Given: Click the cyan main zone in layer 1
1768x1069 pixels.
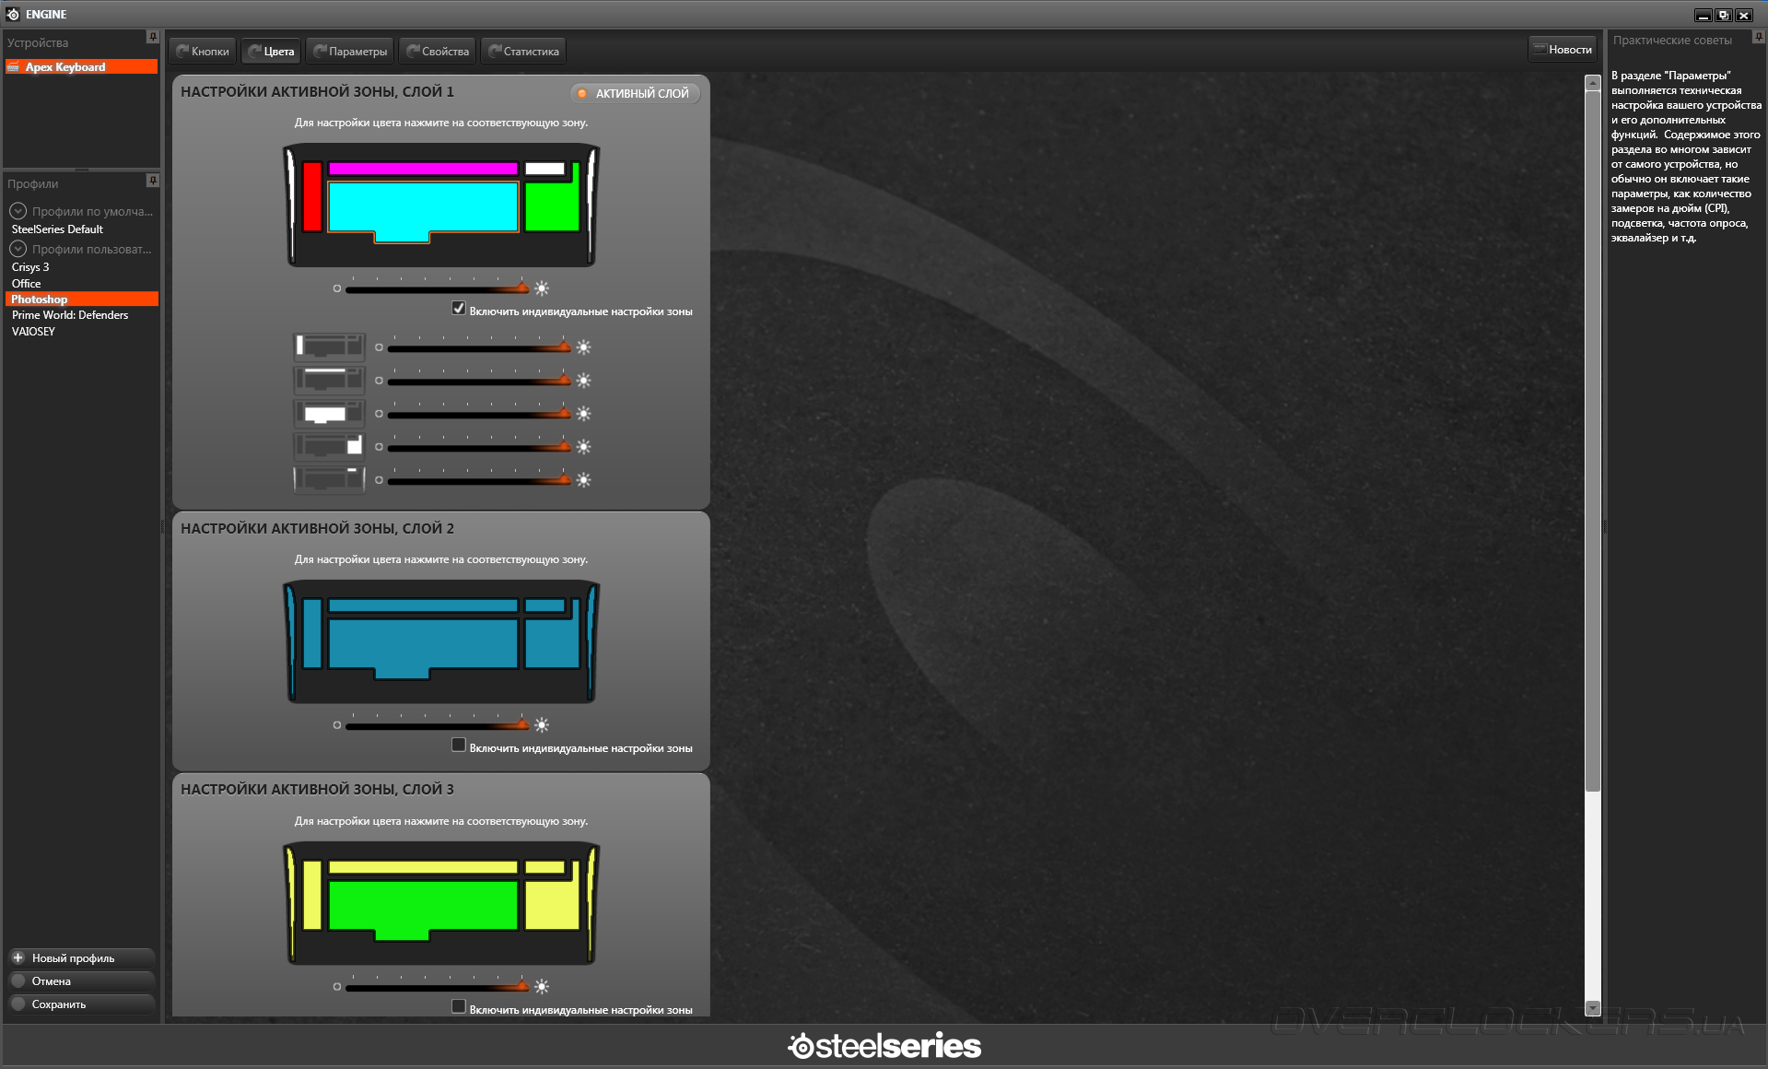Looking at the screenshot, I should 423,207.
